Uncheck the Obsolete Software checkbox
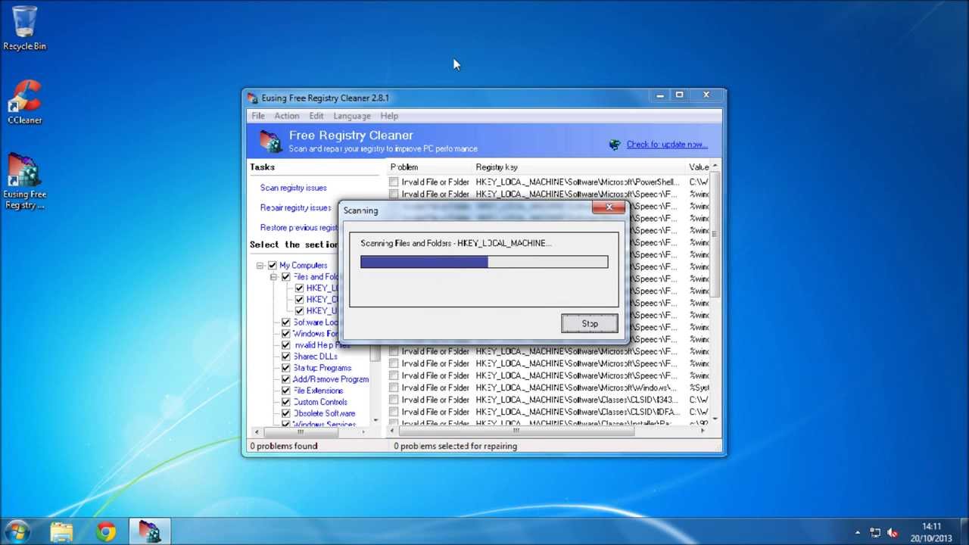969x545 pixels. (x=285, y=413)
